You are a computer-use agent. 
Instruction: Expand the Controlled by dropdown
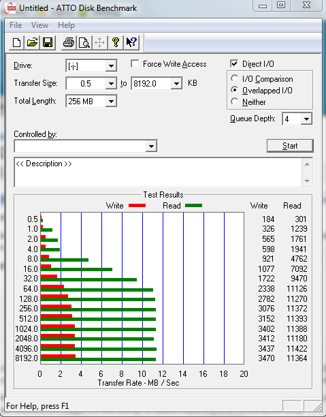(x=151, y=146)
